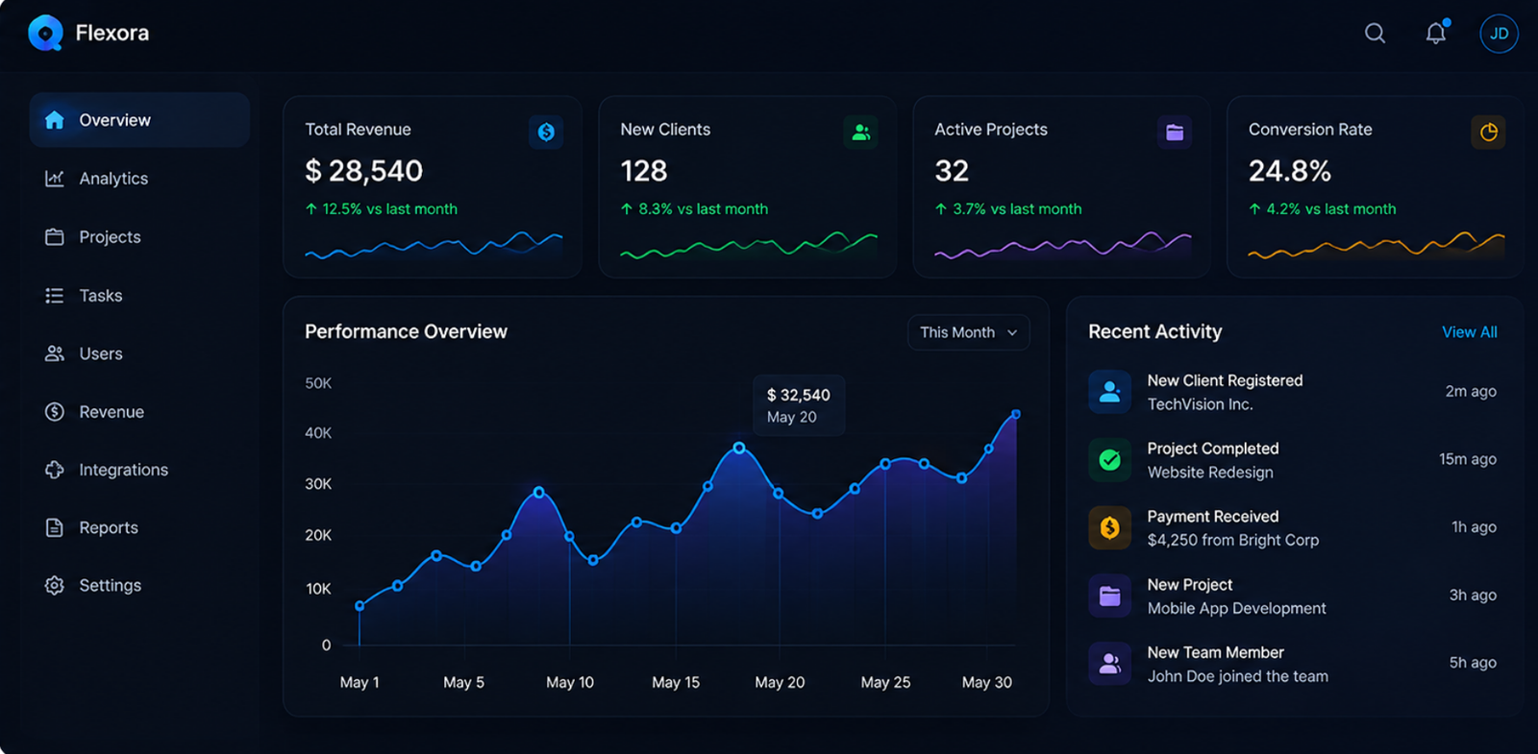
Task: Go to Integrations in the sidebar
Action: 139,470
